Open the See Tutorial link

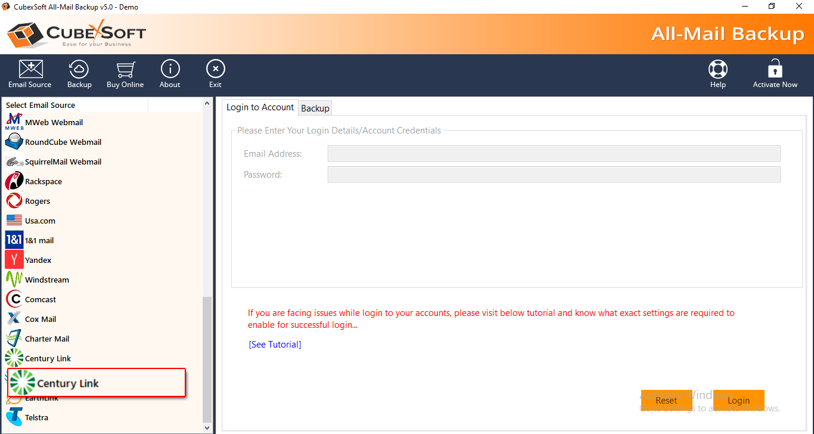(x=275, y=345)
